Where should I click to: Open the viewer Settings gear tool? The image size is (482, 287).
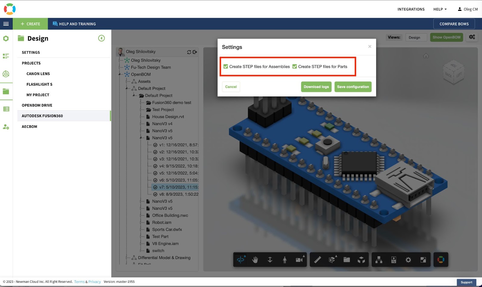408,260
